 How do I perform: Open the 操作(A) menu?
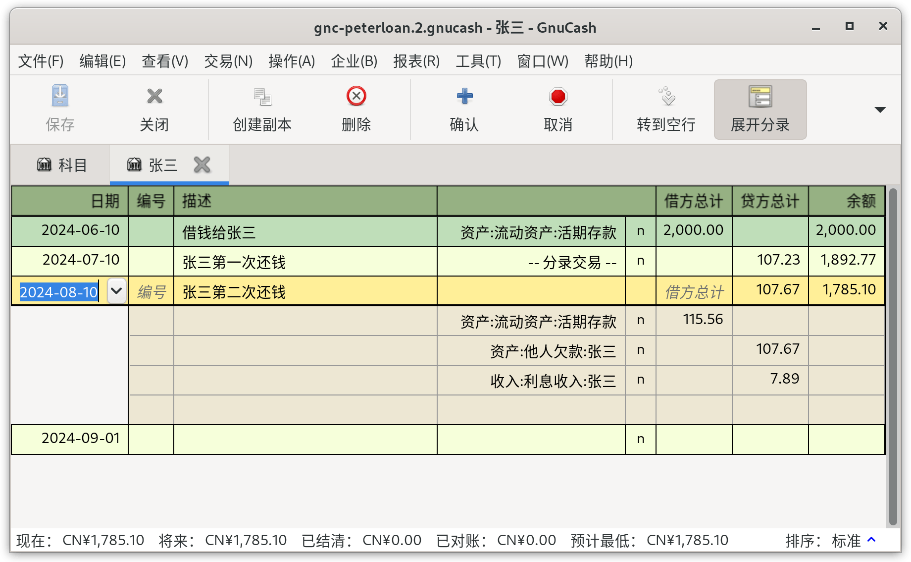(292, 61)
